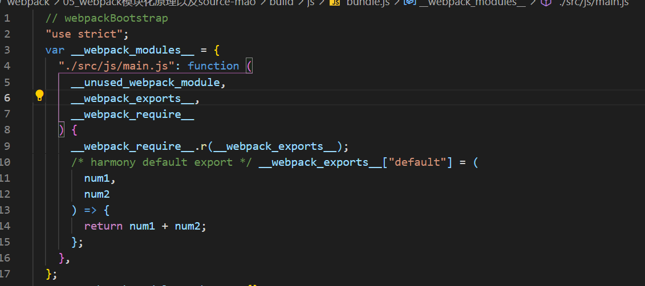Viewport: 645px width, 286px height.
Task: Click the '=>' arrow on line 13
Action: click(91, 210)
